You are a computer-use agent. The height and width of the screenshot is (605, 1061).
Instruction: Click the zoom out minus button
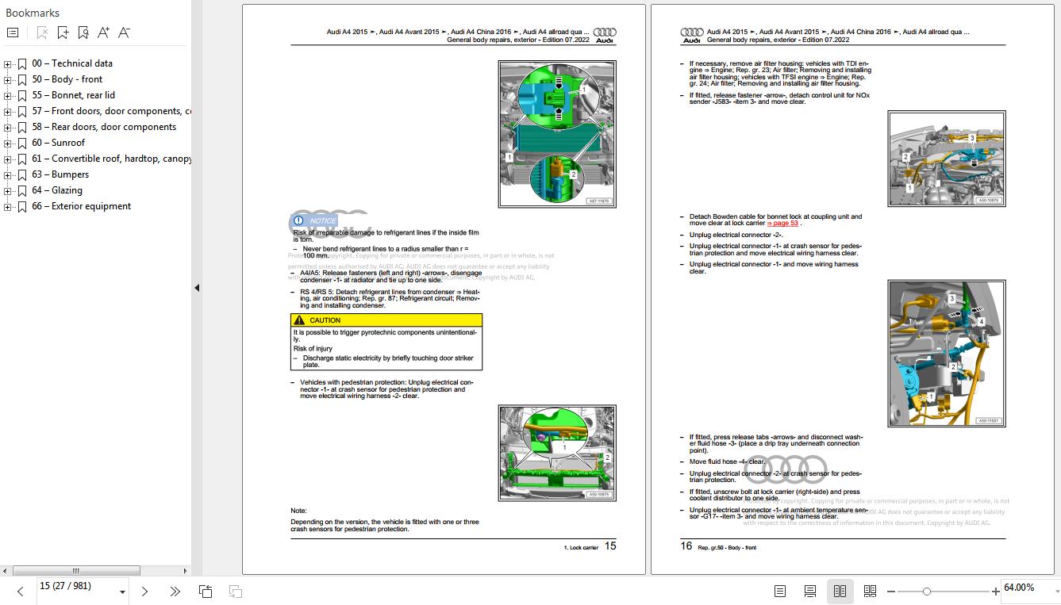point(891,592)
